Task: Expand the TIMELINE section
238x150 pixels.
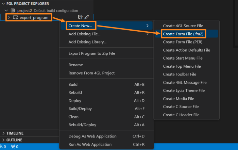Action: coord(3,133)
